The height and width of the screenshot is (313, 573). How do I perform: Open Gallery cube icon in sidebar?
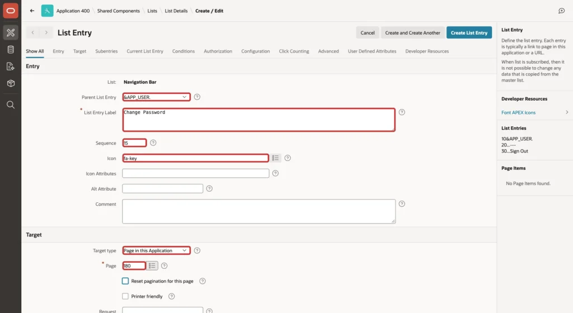(x=11, y=83)
